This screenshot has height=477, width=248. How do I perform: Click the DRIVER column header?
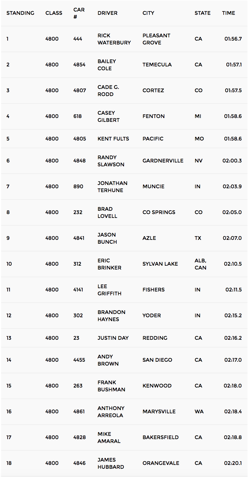click(x=108, y=13)
